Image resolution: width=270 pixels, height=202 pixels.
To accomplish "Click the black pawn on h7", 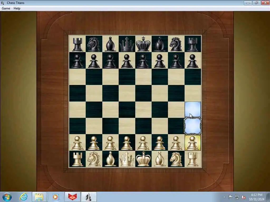I will tap(192, 61).
